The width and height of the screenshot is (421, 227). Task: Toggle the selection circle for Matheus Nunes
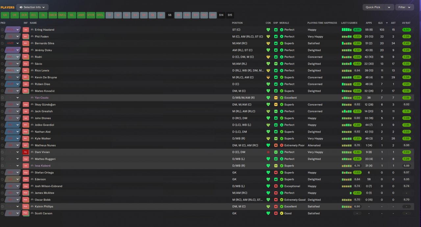click(x=2, y=145)
